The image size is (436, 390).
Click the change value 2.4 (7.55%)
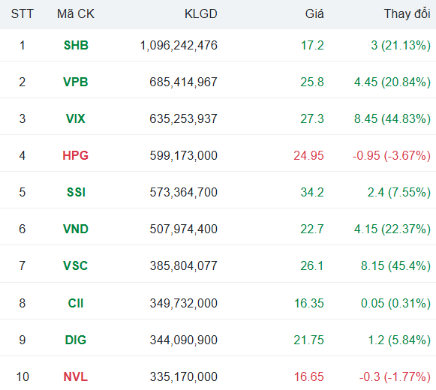399,192
